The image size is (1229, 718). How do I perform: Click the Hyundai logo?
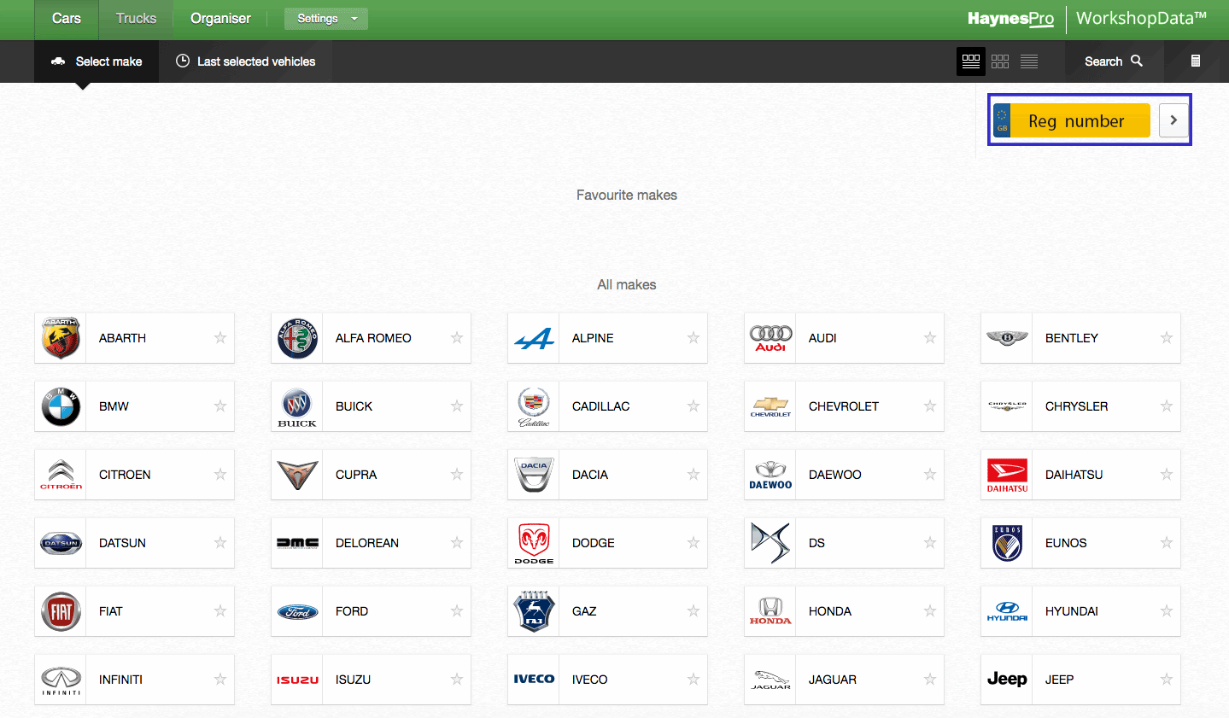(x=1007, y=611)
